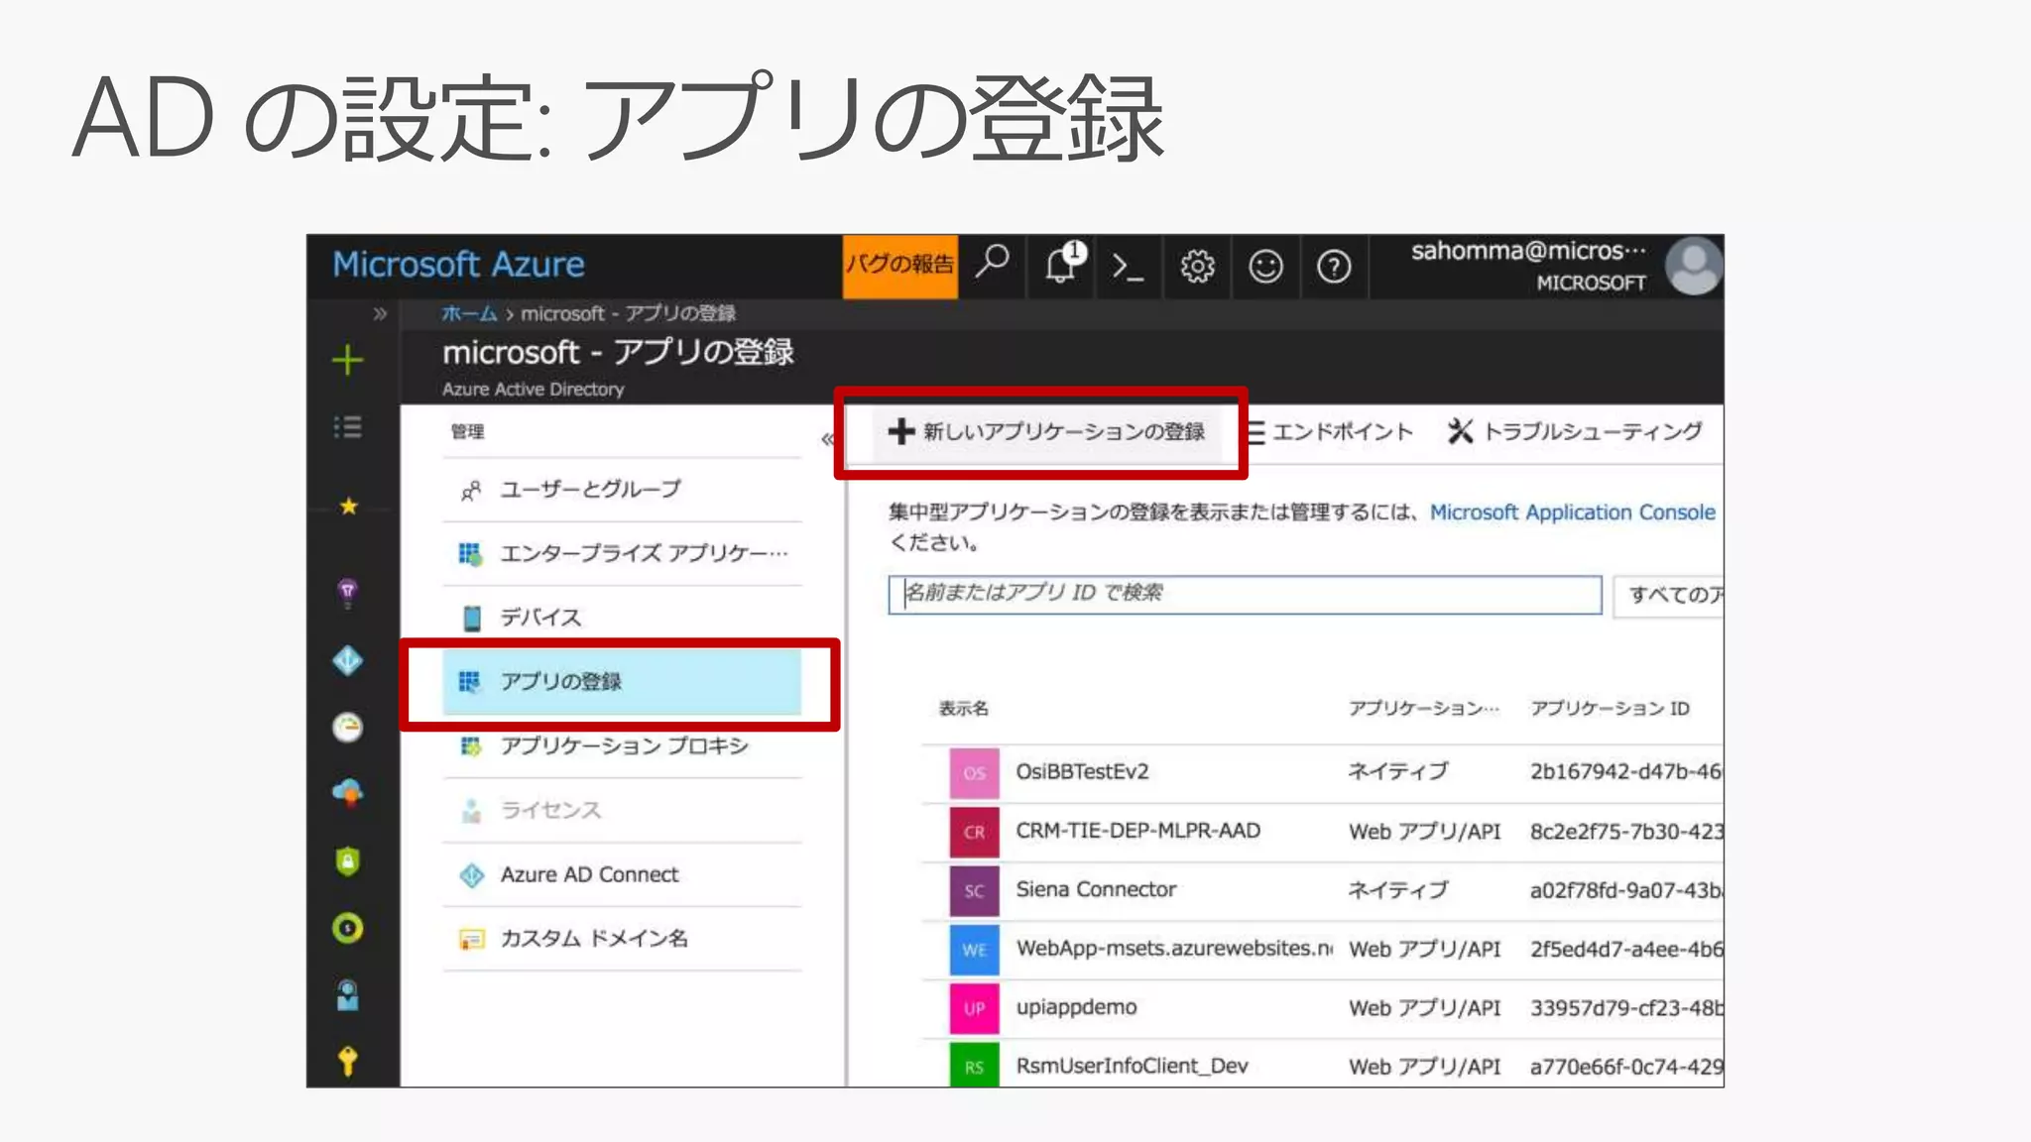Click 新しいアプリケーションの登録 button
This screenshot has height=1142, width=2031.
1045,432
